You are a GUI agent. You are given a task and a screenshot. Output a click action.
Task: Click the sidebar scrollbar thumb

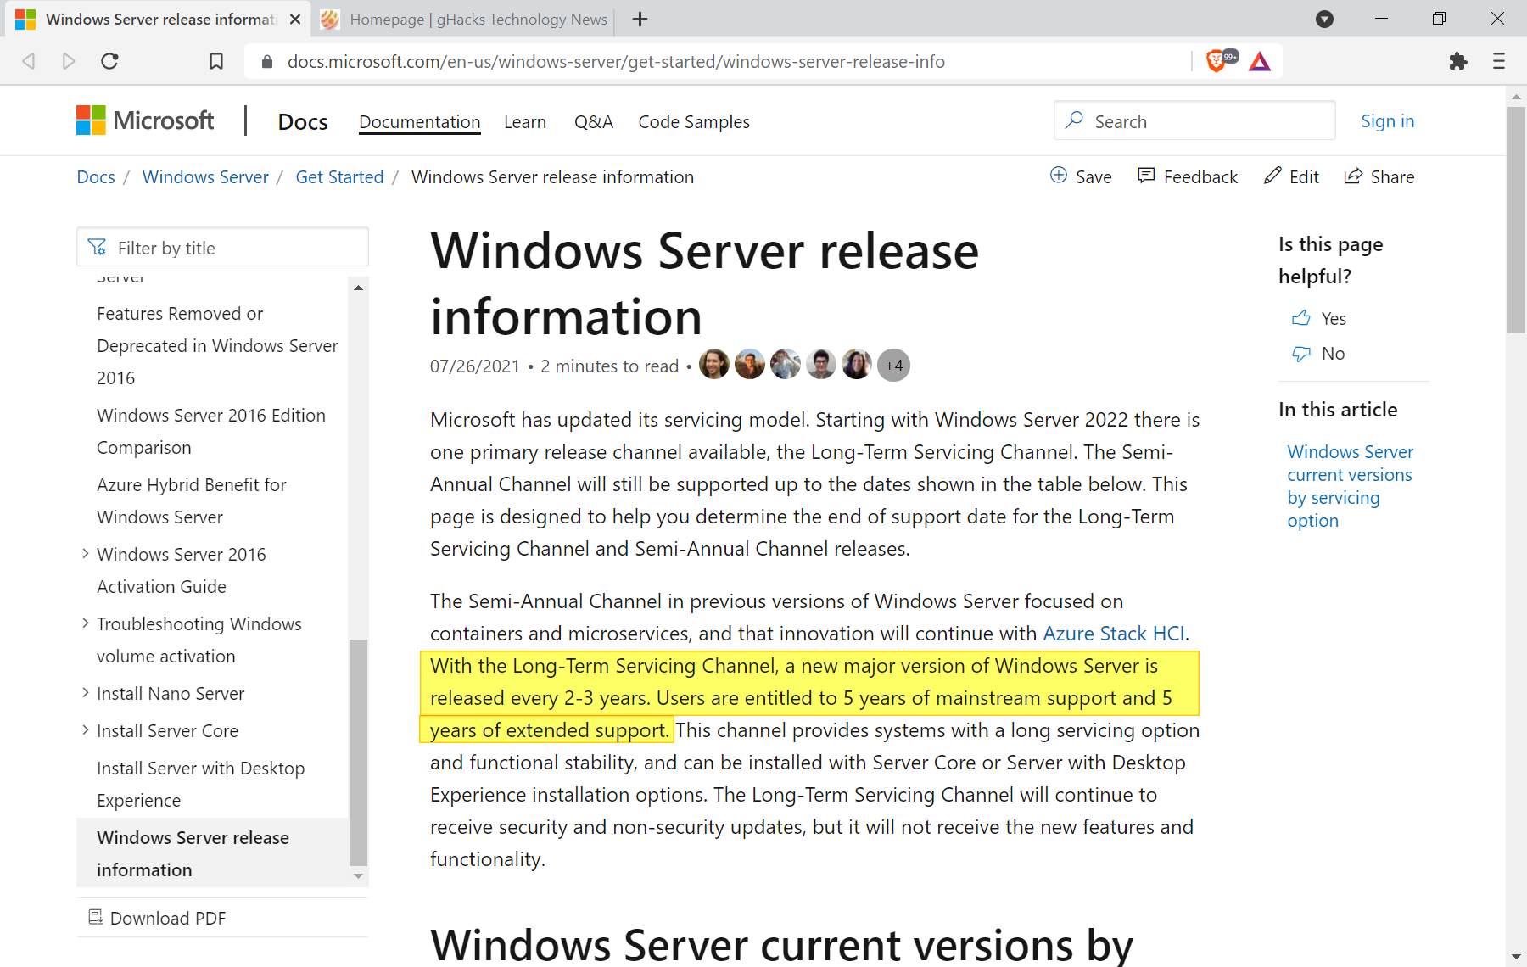pyautogui.click(x=358, y=752)
